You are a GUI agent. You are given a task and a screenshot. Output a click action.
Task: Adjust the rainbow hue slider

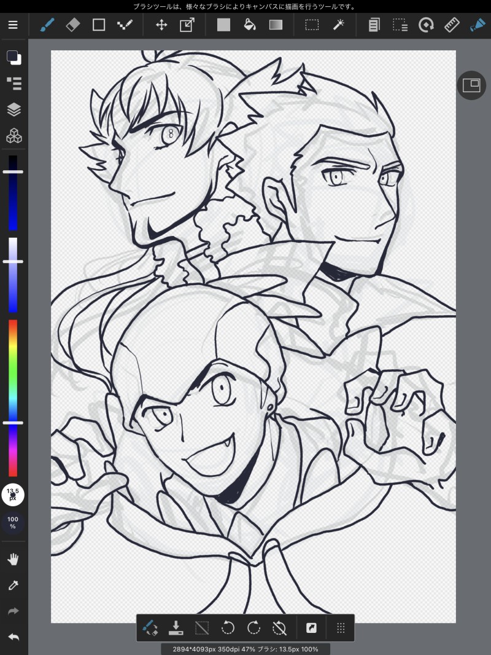tap(13, 398)
